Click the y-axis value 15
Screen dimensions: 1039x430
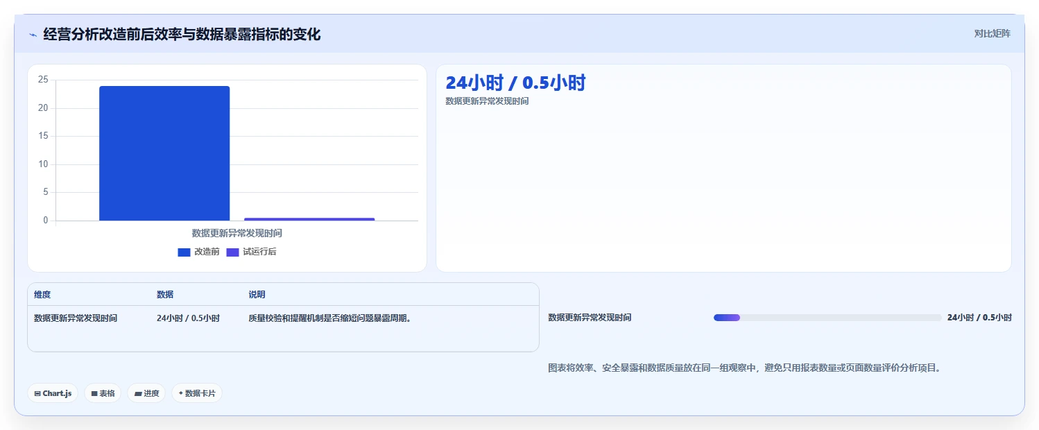coord(43,136)
